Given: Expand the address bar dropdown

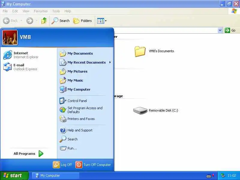Looking at the screenshot, I should pos(220,30).
